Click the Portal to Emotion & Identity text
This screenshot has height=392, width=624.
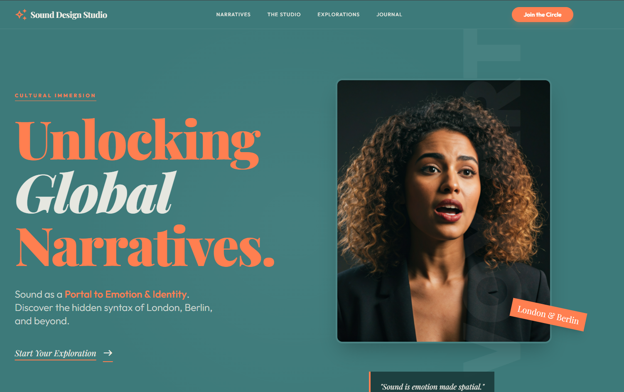[x=126, y=294]
